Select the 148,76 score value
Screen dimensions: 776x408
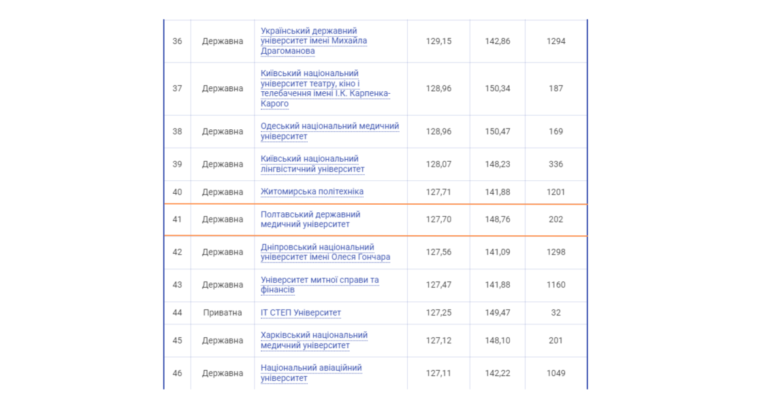pyautogui.click(x=498, y=219)
